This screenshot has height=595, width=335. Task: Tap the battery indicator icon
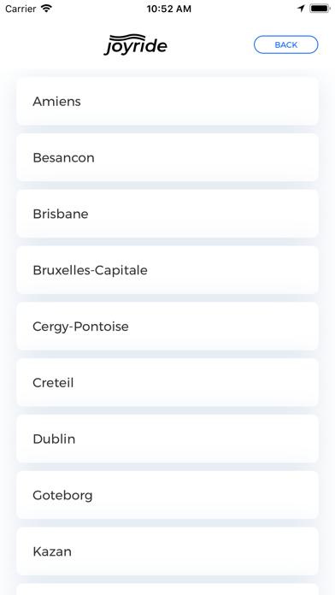click(x=320, y=9)
